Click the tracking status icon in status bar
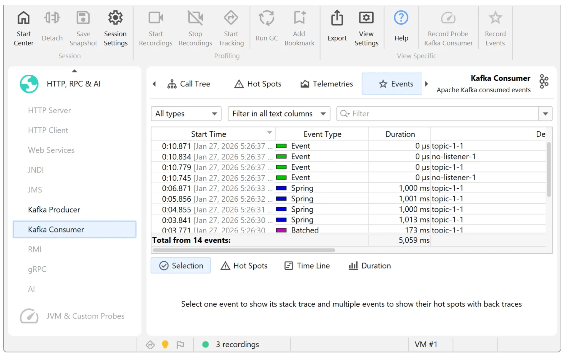The image size is (565, 358). click(150, 345)
